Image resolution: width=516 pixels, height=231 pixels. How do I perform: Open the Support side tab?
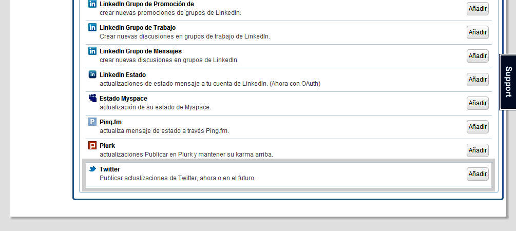508,82
